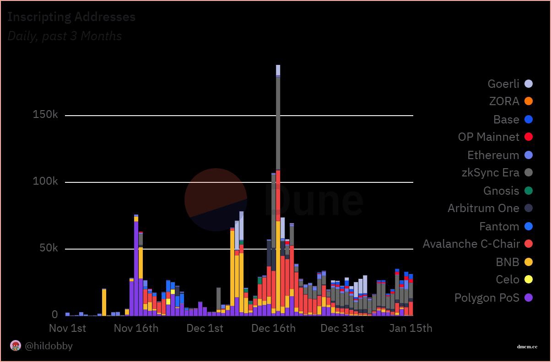Click the zkSync Era gray legend dot

pos(529,173)
